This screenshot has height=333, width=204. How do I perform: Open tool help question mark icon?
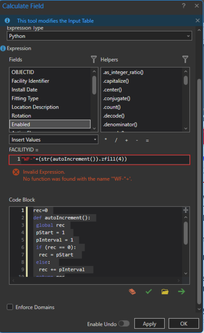pos(184,6)
